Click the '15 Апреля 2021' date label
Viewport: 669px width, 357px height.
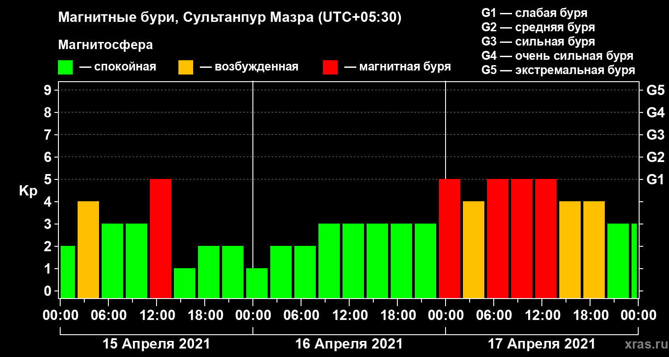156,344
